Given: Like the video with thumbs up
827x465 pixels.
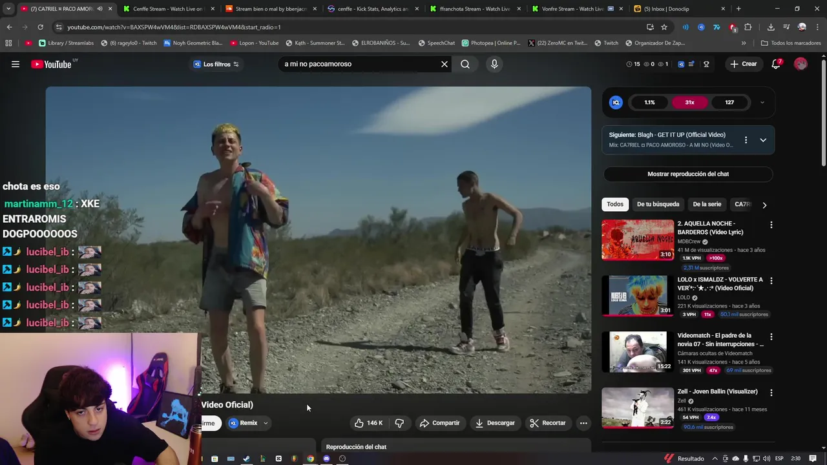Looking at the screenshot, I should coord(368,423).
